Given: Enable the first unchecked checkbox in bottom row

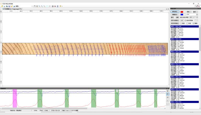Looking at the screenshot, I should (x=181, y=23).
